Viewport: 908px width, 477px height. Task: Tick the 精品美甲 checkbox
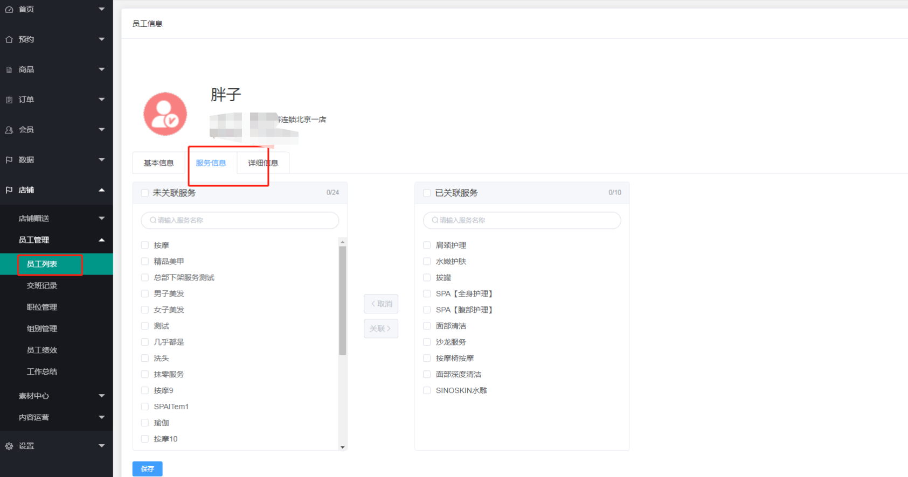[145, 261]
